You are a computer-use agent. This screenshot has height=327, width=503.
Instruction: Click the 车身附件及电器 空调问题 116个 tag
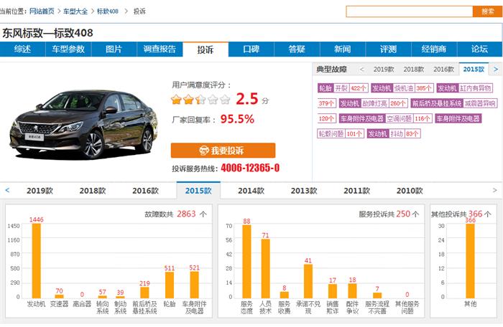coord(385,118)
